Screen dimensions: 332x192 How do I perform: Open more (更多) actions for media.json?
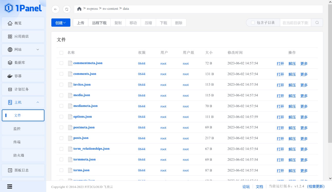tap(304, 96)
